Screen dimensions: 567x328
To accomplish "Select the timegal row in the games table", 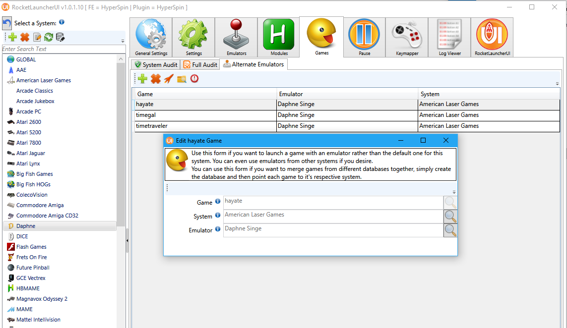I will click(x=205, y=115).
